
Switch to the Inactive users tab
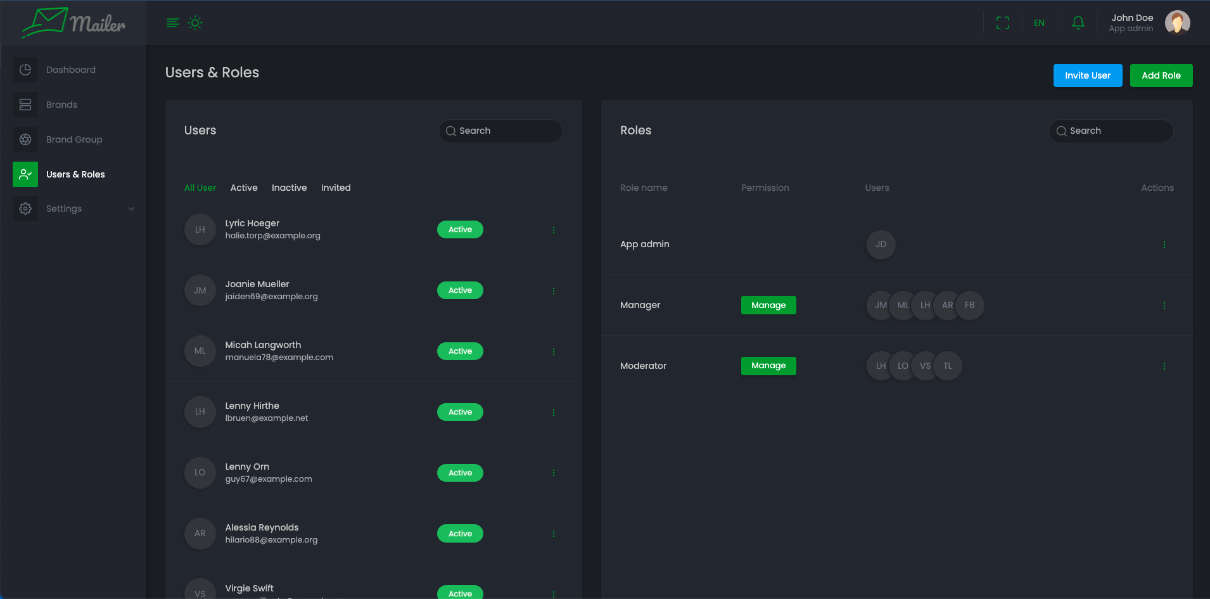[289, 188]
